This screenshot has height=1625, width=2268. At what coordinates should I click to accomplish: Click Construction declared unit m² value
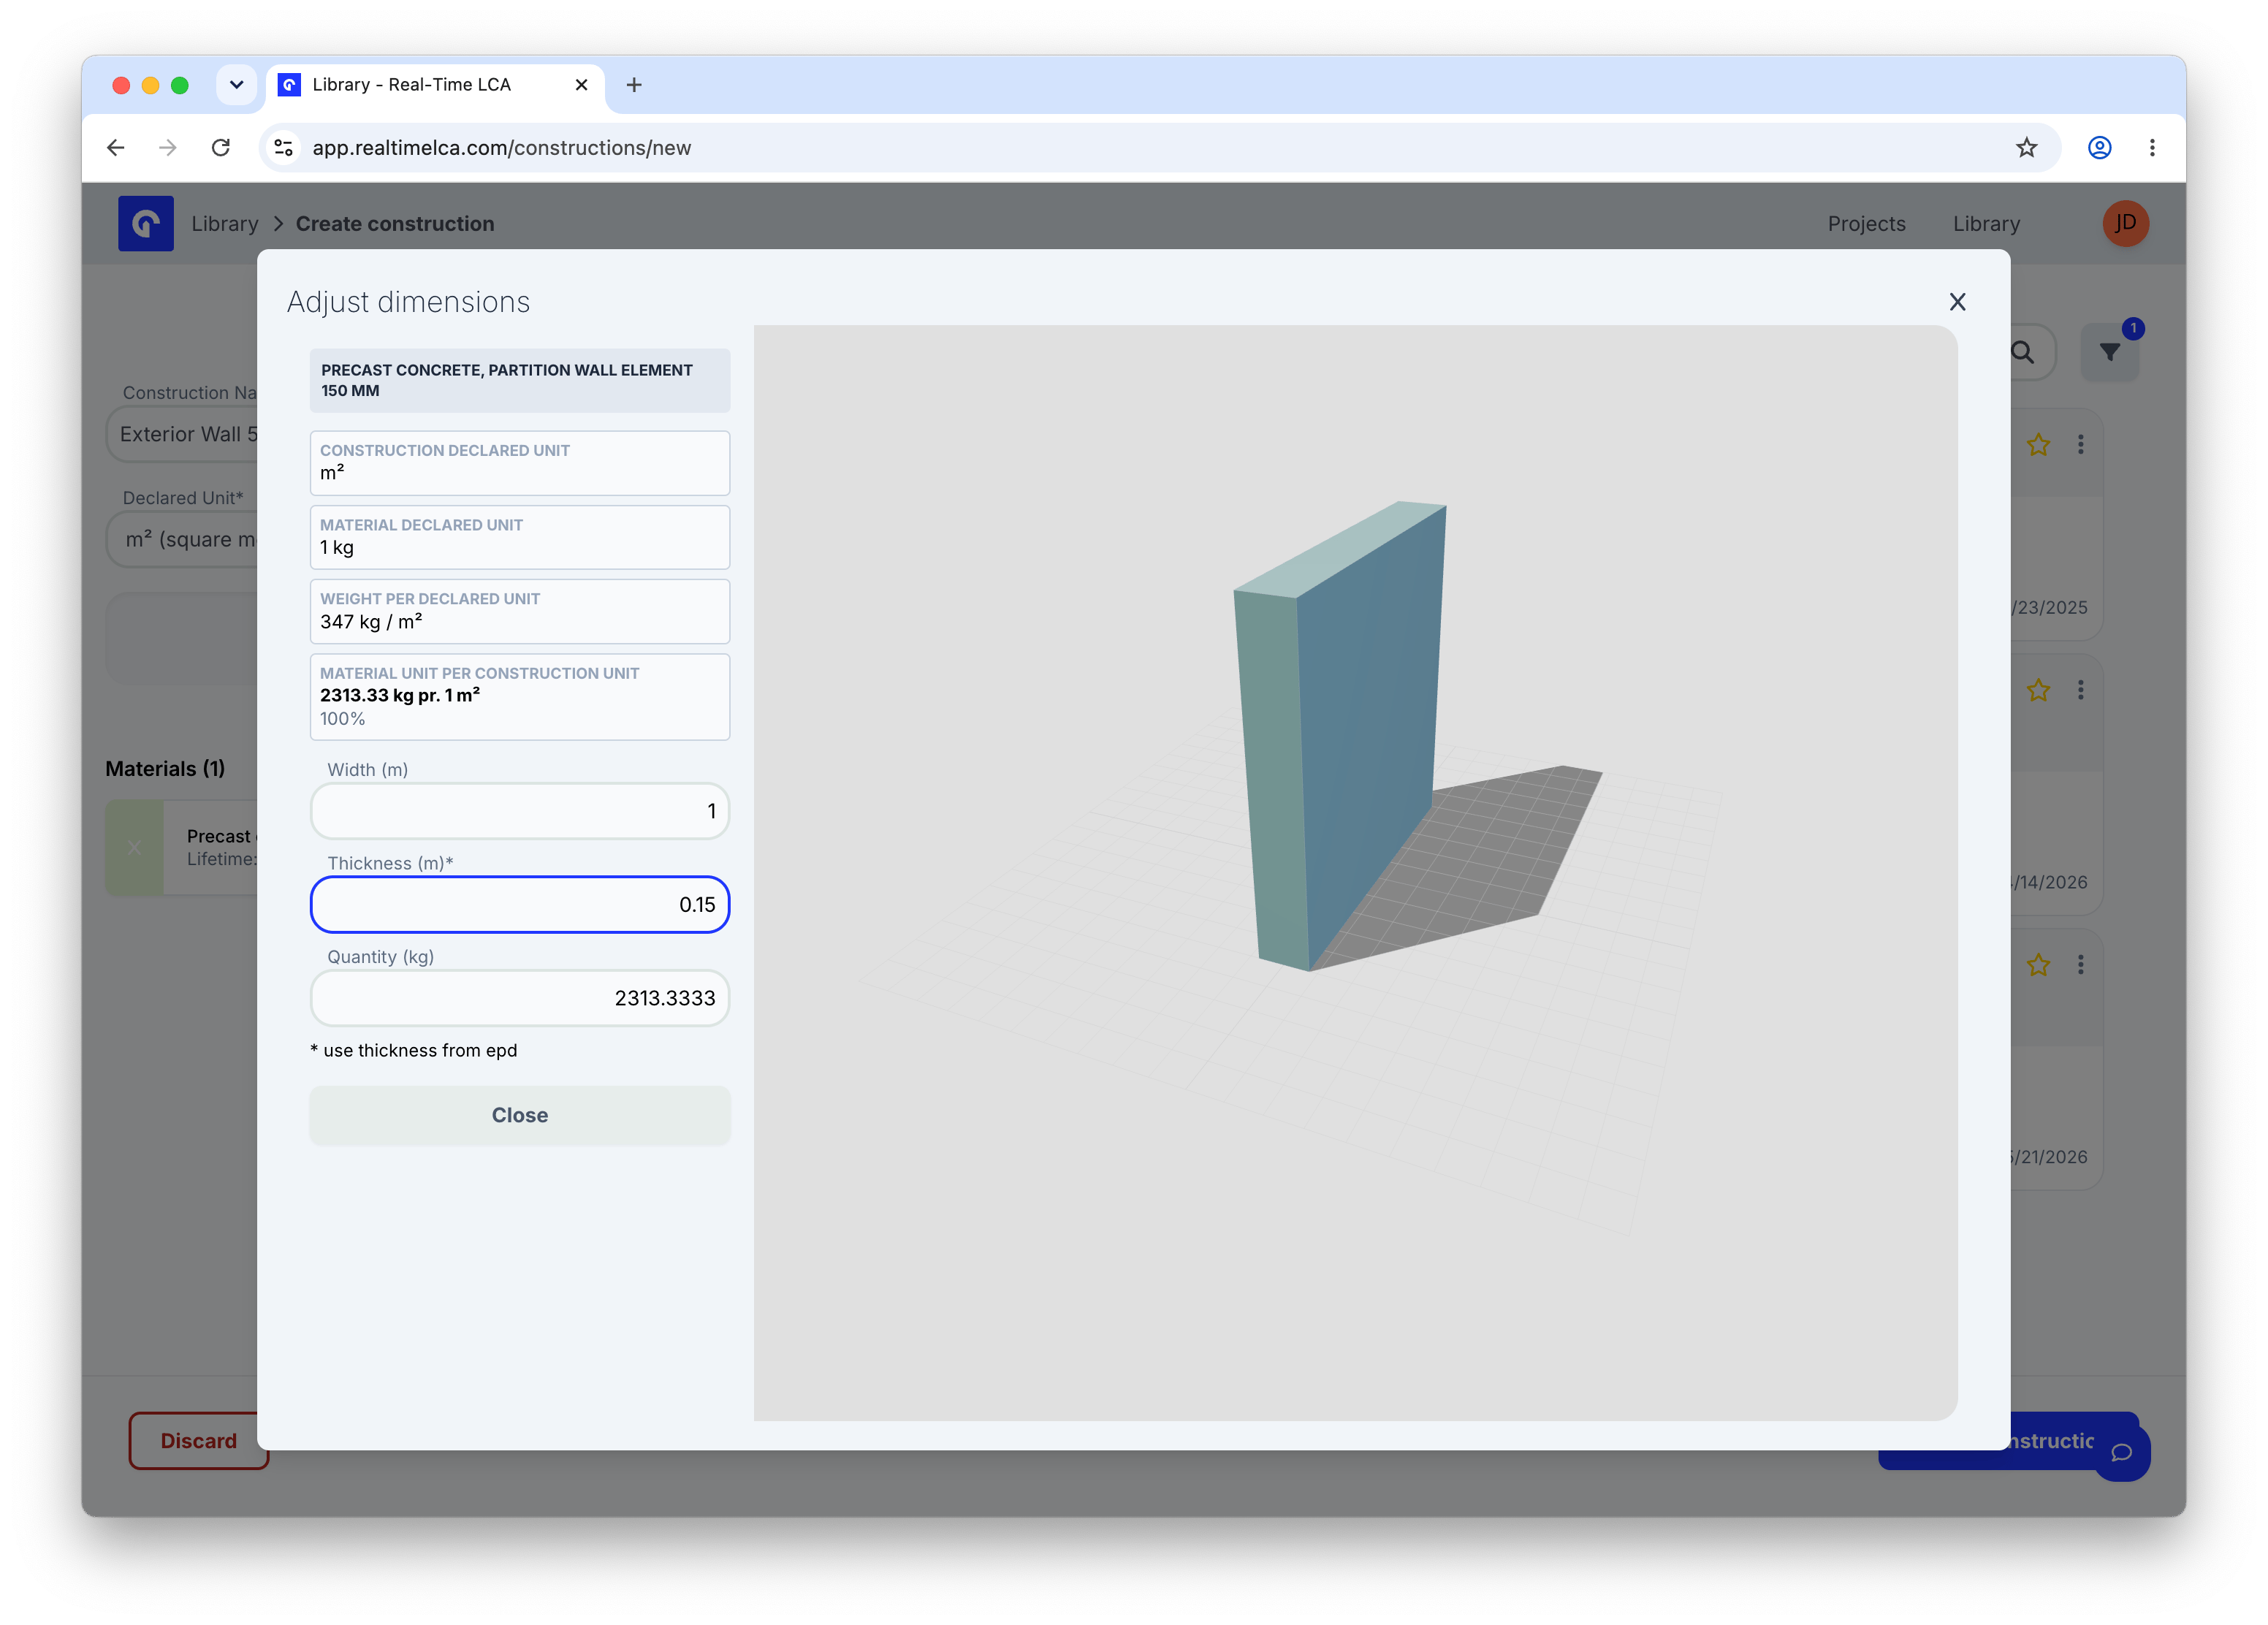pos(332,472)
